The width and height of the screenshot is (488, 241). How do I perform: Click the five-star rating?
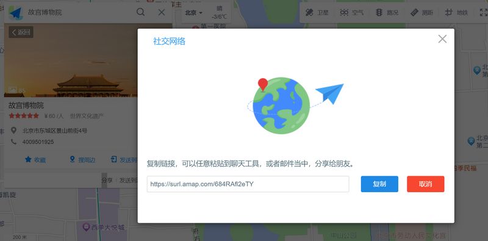click(x=24, y=116)
